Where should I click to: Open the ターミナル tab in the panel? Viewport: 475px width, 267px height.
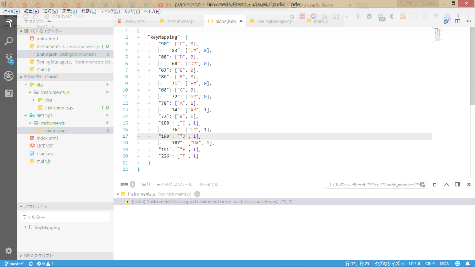(x=209, y=185)
